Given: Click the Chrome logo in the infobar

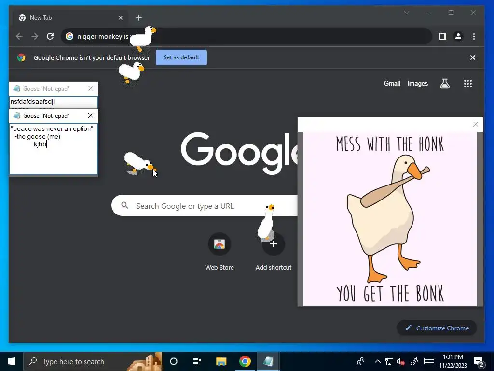Looking at the screenshot, I should pos(21,57).
